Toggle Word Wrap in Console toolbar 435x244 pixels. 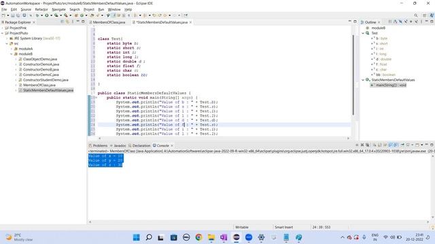[385, 145]
